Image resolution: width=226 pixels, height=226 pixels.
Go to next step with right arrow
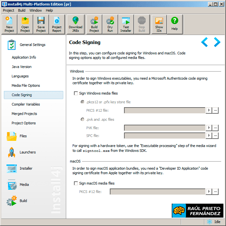point(217,42)
